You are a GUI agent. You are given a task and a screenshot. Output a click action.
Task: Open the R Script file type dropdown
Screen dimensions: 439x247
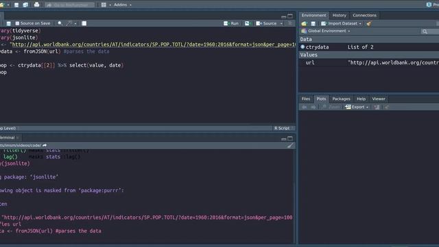coord(283,128)
